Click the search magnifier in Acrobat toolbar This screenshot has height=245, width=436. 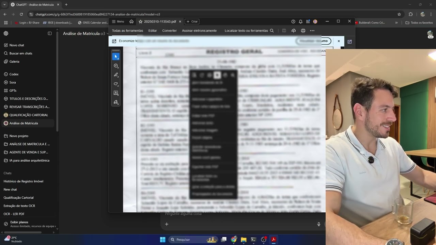[x=272, y=31]
